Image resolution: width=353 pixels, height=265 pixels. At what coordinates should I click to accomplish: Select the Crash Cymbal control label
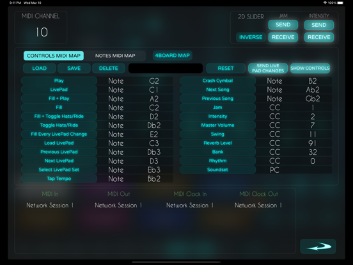point(217,81)
